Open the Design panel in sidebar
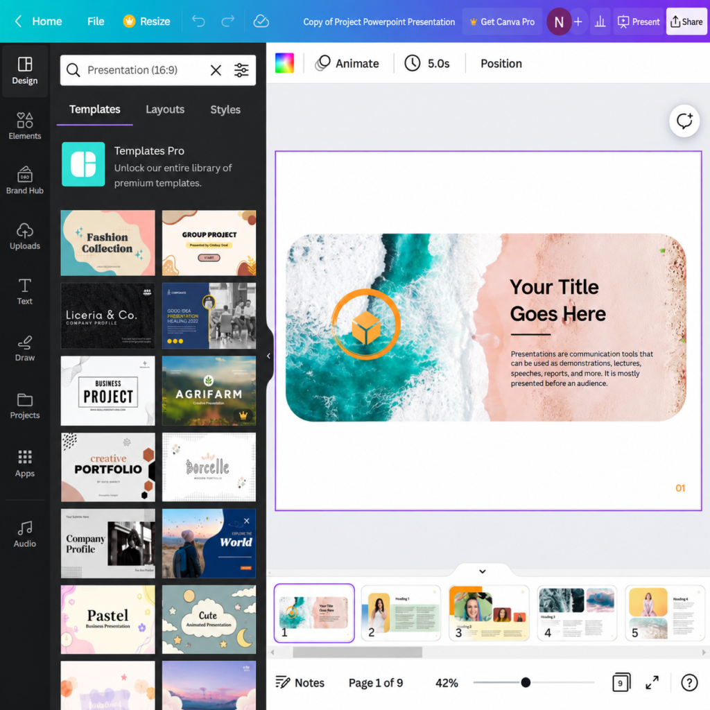 (x=25, y=71)
